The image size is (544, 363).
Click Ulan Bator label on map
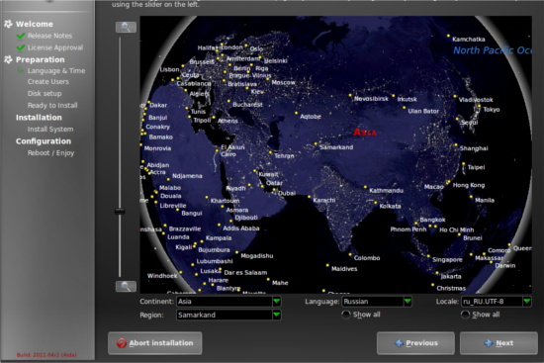(x=423, y=111)
